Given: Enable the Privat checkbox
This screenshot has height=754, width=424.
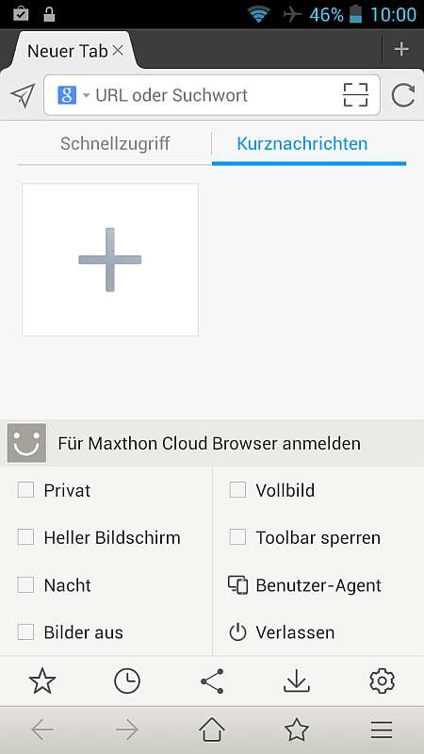Looking at the screenshot, I should click(x=25, y=490).
